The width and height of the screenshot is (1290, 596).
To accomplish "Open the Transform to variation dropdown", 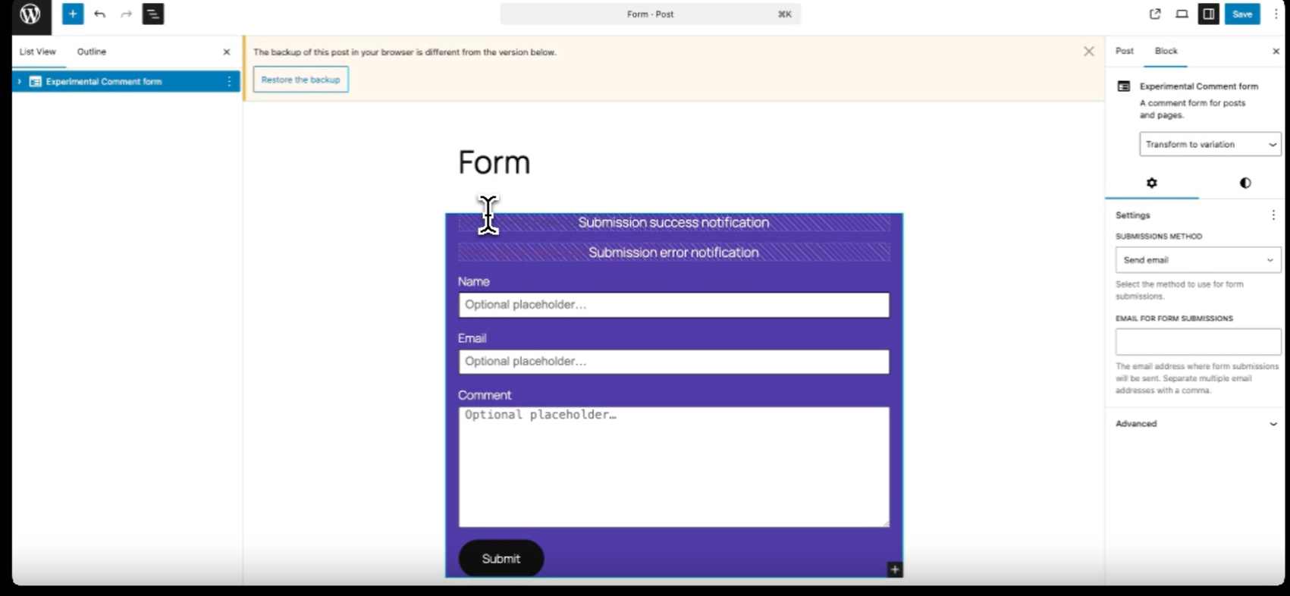I will tap(1210, 144).
